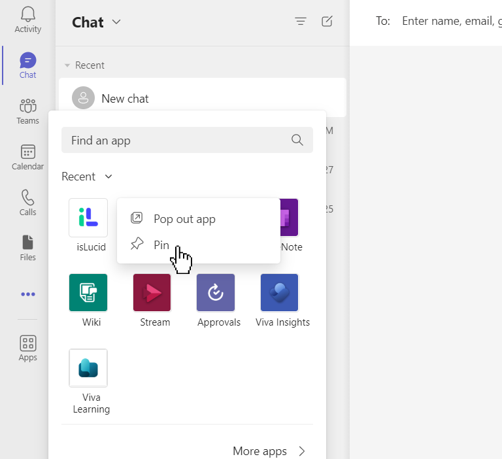The image size is (502, 459).
Task: Click the To: recipient name field
Action: click(x=452, y=21)
